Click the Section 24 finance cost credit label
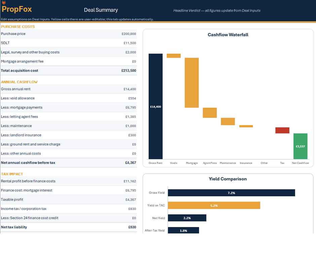This screenshot has height=256, width=316. point(30,218)
